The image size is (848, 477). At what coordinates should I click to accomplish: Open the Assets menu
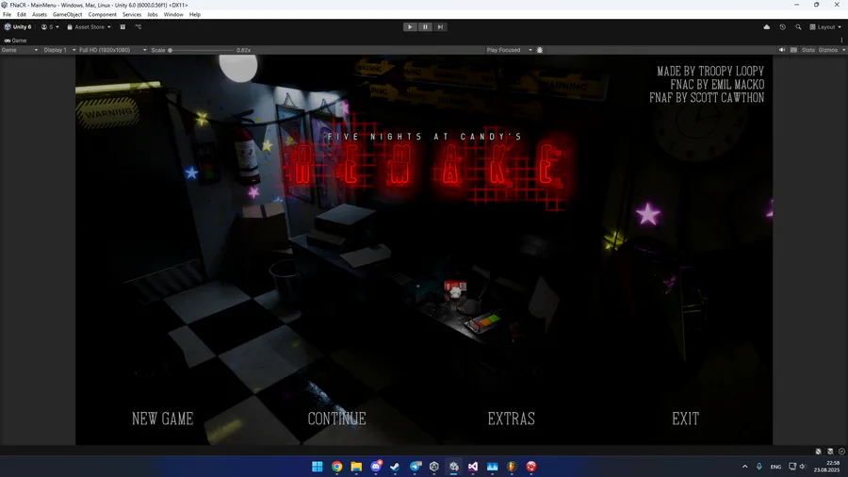[x=40, y=14]
